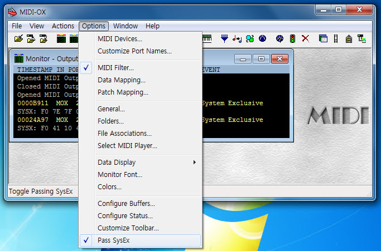This screenshot has height=251, width=381.
Task: Click the TIMESTAMP column header
Action: pyautogui.click(x=35, y=70)
